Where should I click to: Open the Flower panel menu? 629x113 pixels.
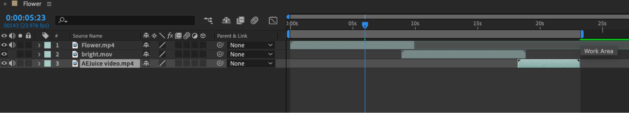49,4
